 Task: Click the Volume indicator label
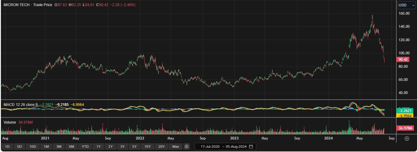point(9,122)
